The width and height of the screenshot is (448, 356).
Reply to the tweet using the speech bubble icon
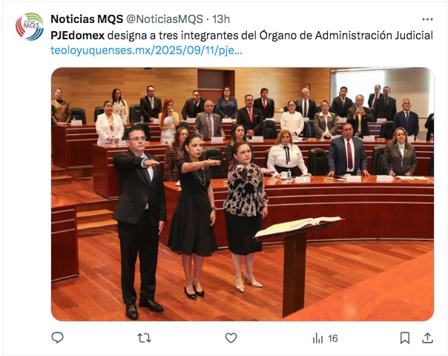(57, 338)
